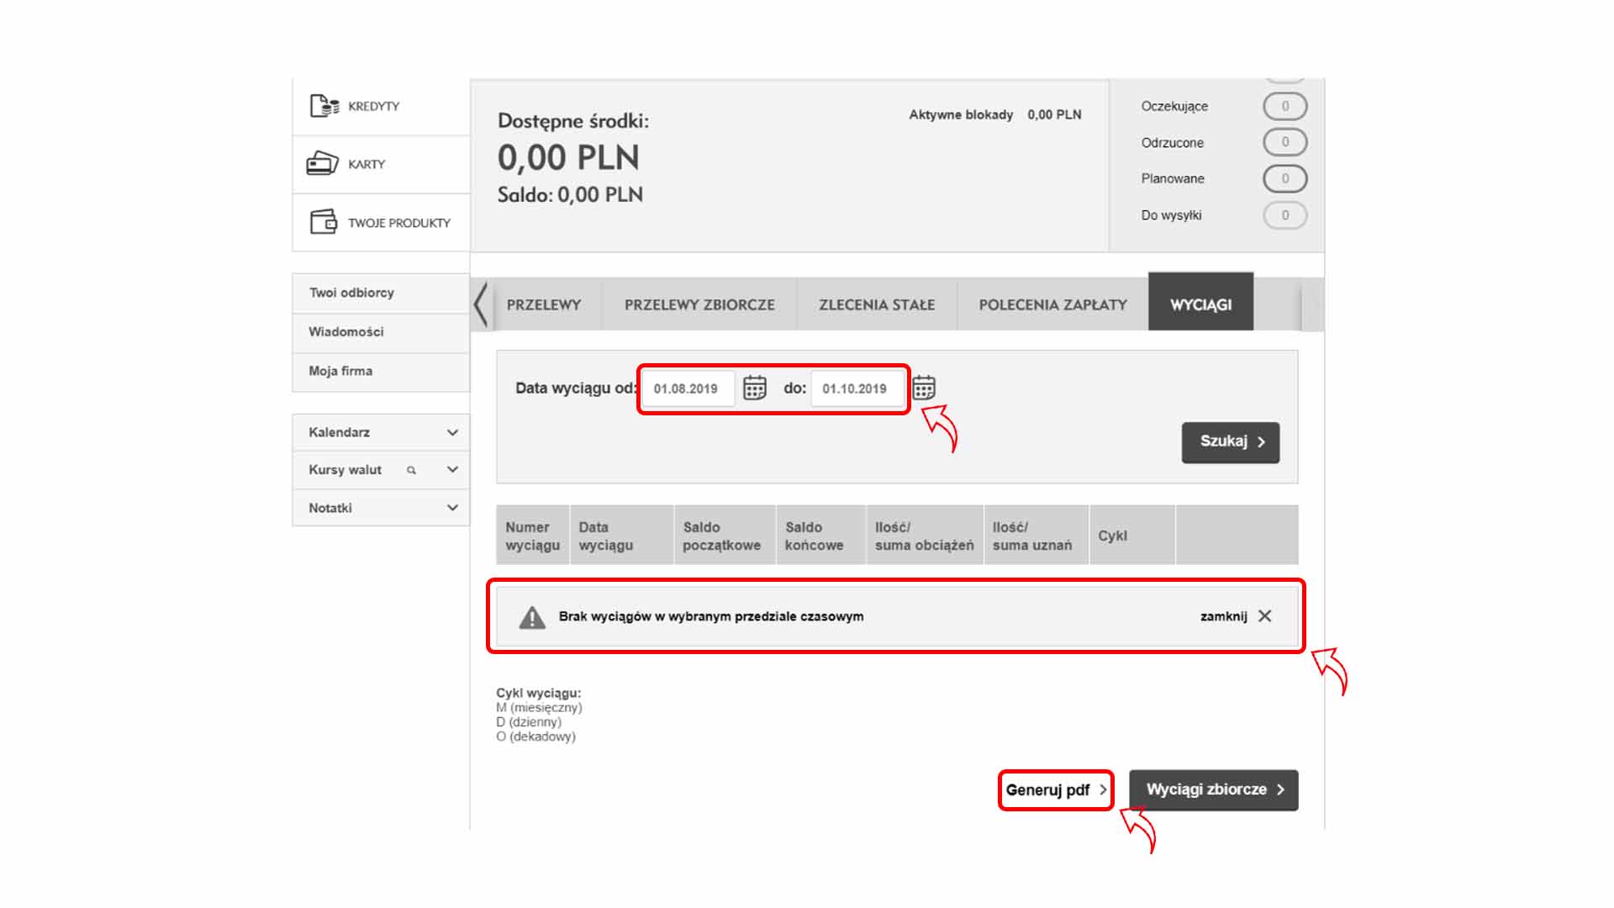Expand the Notatki section
This screenshot has height=908, width=1614.
click(452, 508)
